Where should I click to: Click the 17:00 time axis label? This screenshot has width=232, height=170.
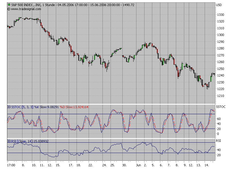click(11, 165)
